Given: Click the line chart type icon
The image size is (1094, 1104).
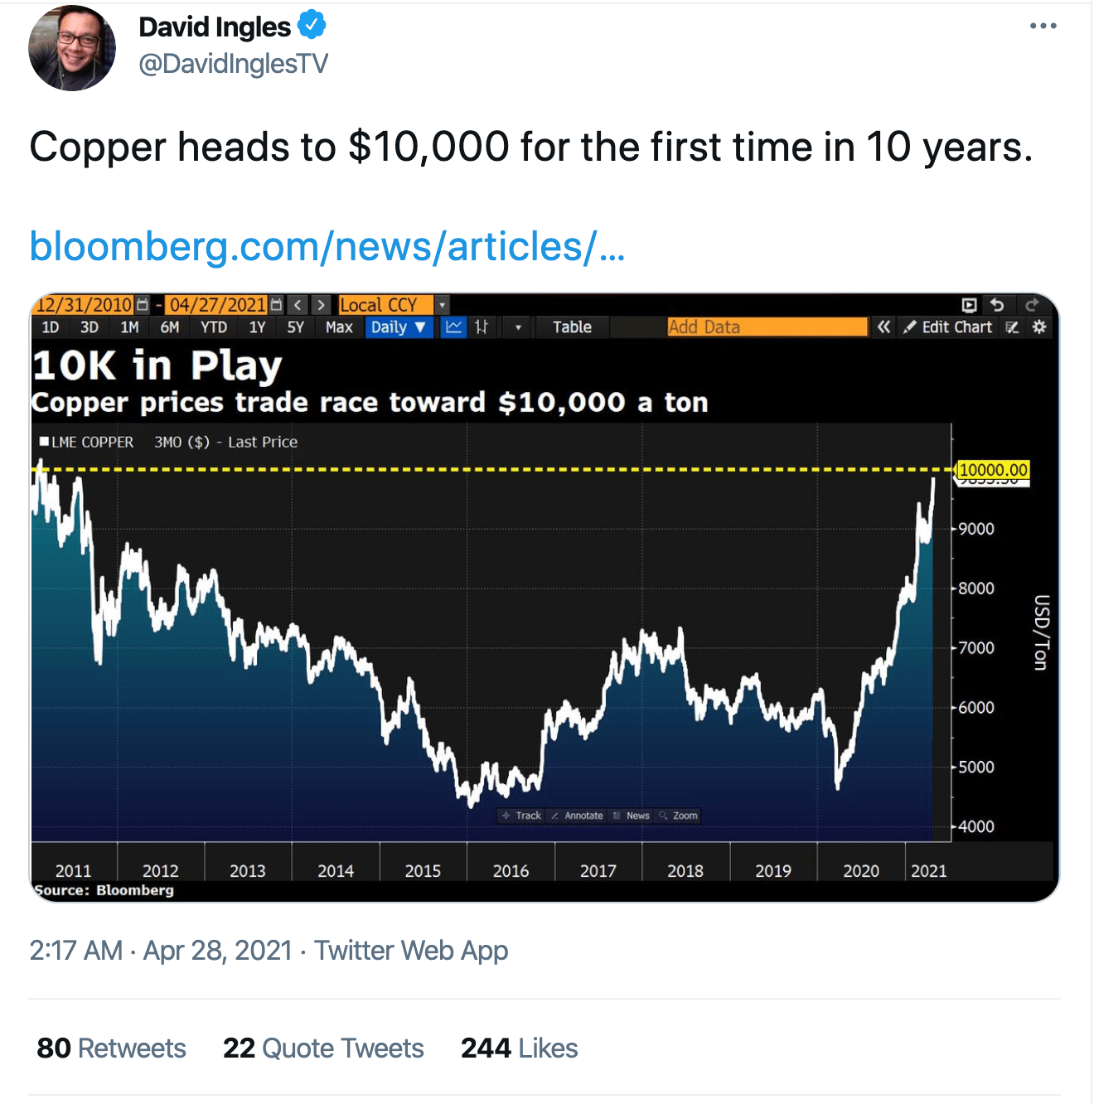Looking at the screenshot, I should (x=454, y=327).
